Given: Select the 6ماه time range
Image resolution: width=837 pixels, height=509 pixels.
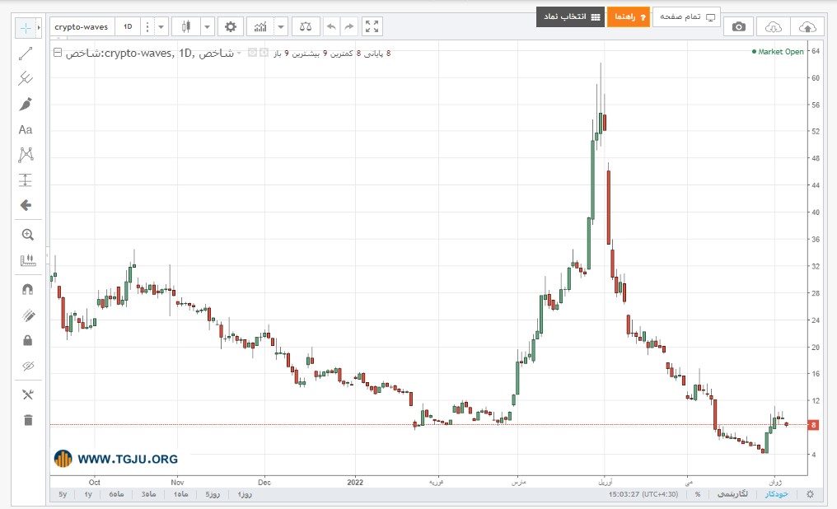Looking at the screenshot, I should pos(116,495).
